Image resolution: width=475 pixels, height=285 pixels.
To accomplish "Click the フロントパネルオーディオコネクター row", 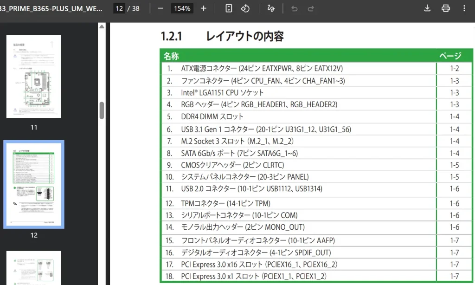I will [x=258, y=241].
